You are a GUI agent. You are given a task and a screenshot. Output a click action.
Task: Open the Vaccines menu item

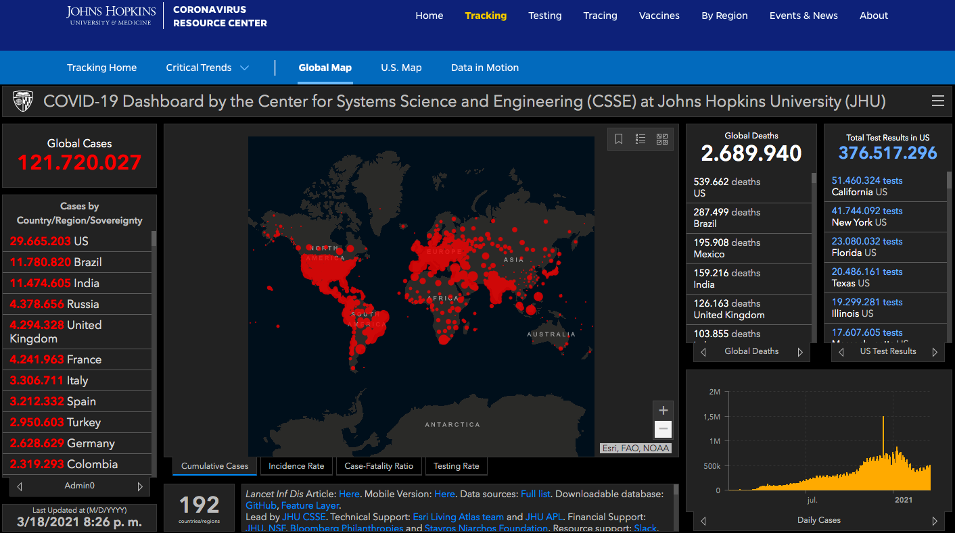(x=659, y=16)
